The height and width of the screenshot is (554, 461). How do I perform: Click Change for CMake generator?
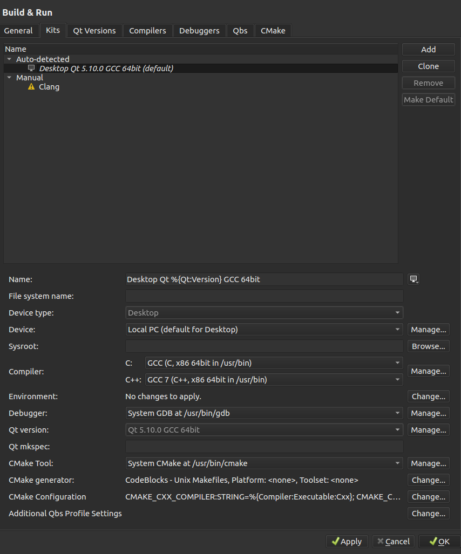tap(428, 480)
